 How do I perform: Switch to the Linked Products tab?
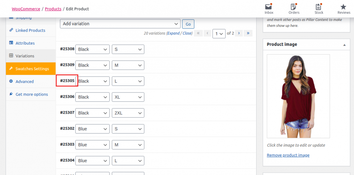pos(31,30)
